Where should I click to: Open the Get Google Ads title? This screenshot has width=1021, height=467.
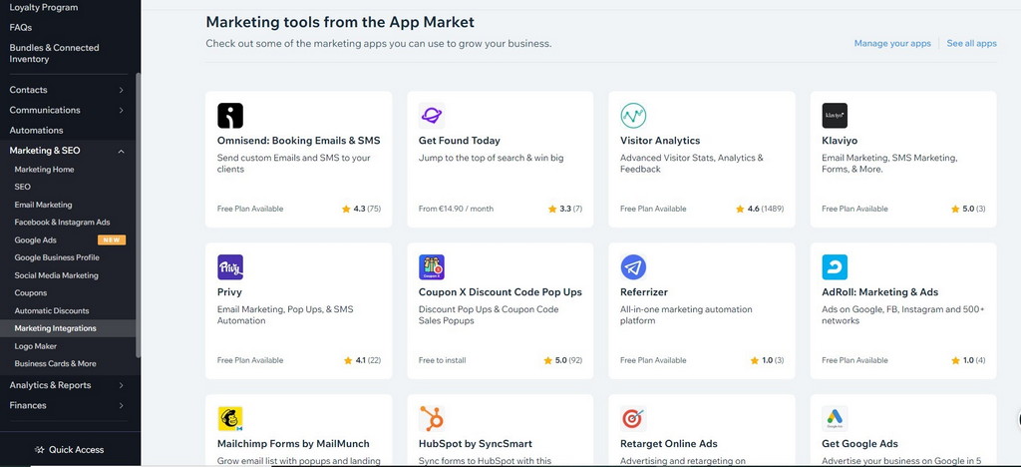[x=860, y=444]
